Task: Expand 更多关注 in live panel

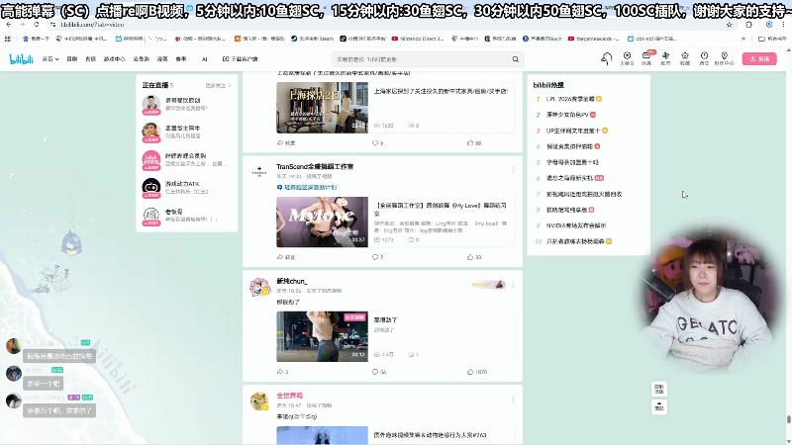Action: point(218,85)
